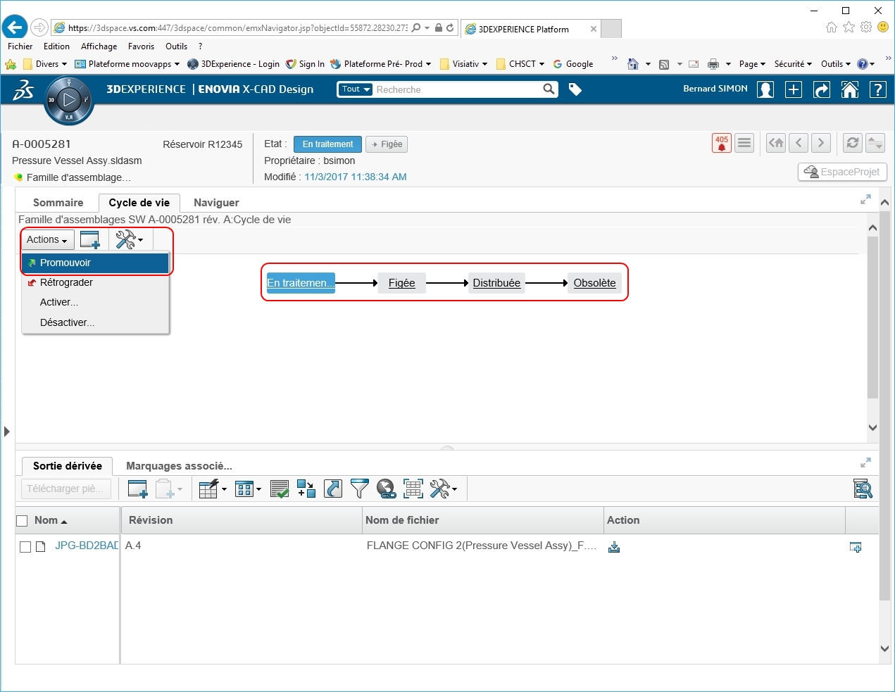
Task: Click into the Recherche search field
Action: point(458,89)
